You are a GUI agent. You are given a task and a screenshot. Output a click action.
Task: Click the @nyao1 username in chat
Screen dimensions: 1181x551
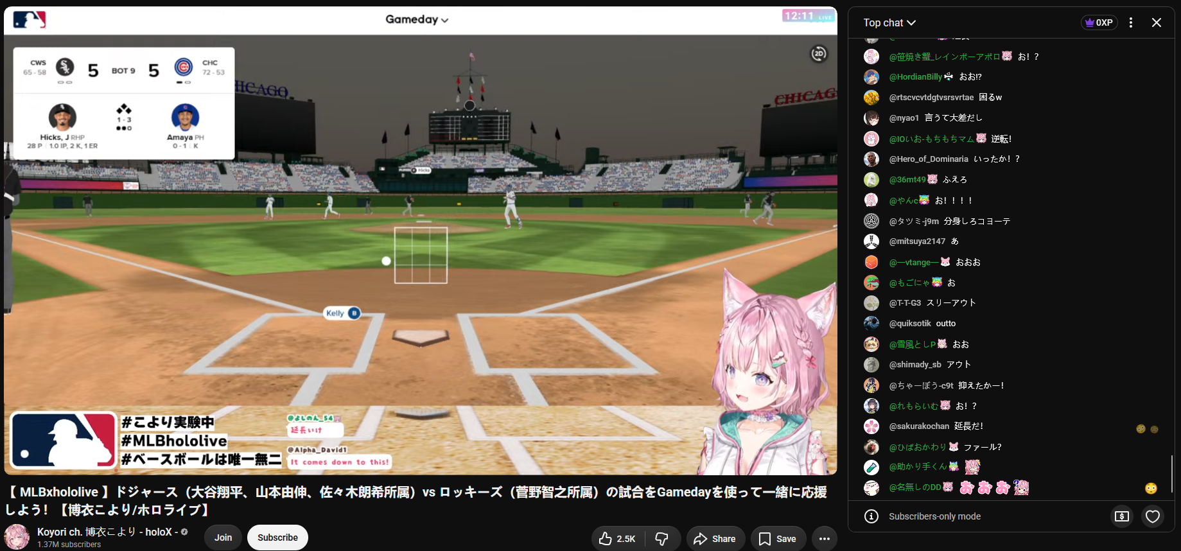coord(904,118)
